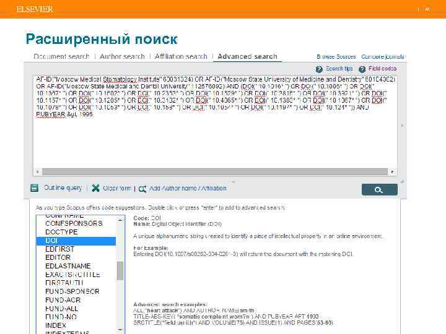Select FUND-NO field code
446x334 pixels.
[61, 317]
